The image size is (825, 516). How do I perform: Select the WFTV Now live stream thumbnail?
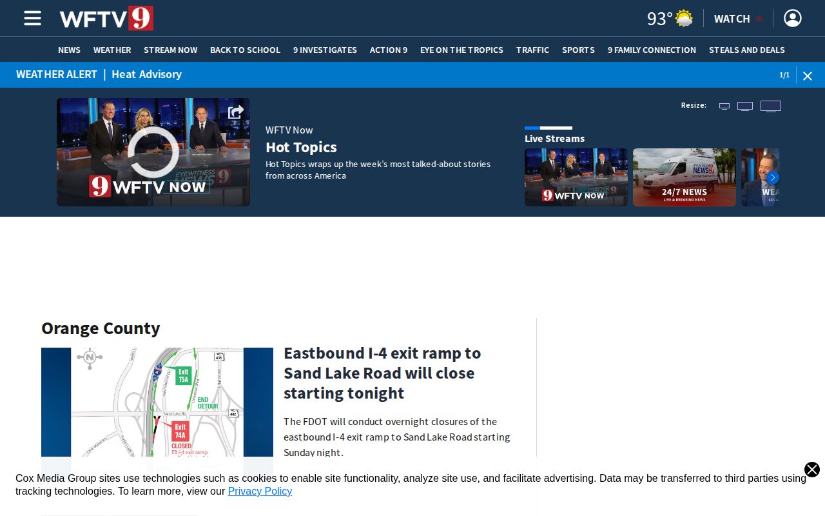[x=576, y=177]
